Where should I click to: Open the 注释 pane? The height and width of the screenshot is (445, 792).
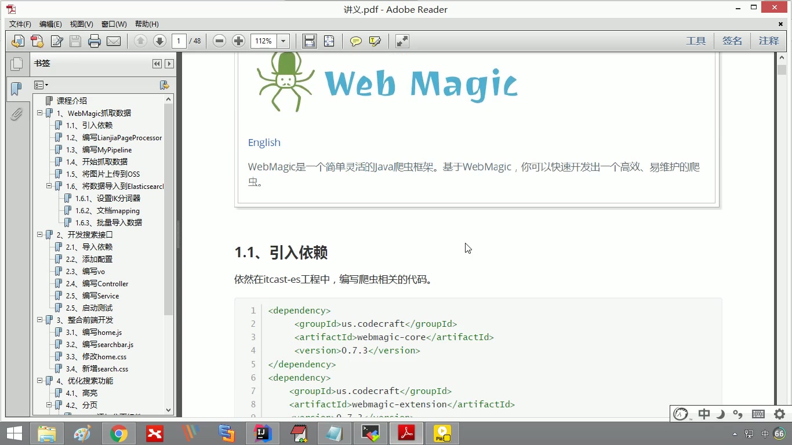[x=769, y=41]
